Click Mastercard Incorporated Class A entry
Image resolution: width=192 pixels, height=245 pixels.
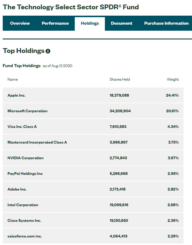point(37,142)
